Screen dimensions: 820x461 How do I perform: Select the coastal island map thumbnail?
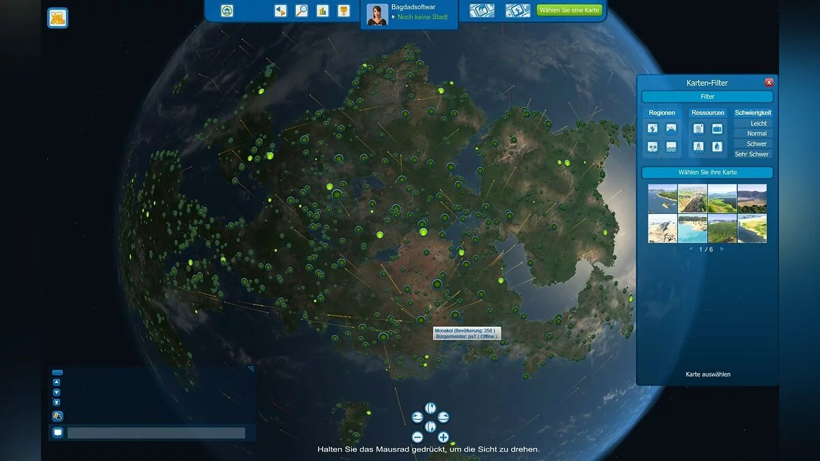[x=662, y=198]
